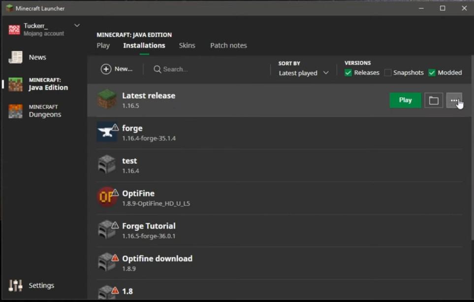Click New... installation button text

(x=124, y=69)
